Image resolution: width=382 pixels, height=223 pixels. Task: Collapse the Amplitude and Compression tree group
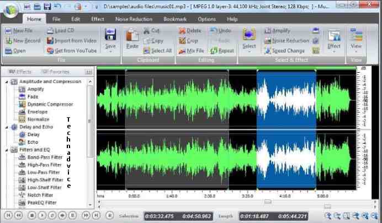pos(7,82)
